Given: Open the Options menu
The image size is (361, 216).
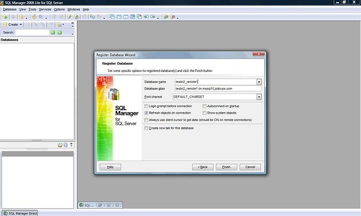Looking at the screenshot, I should tap(59, 9).
